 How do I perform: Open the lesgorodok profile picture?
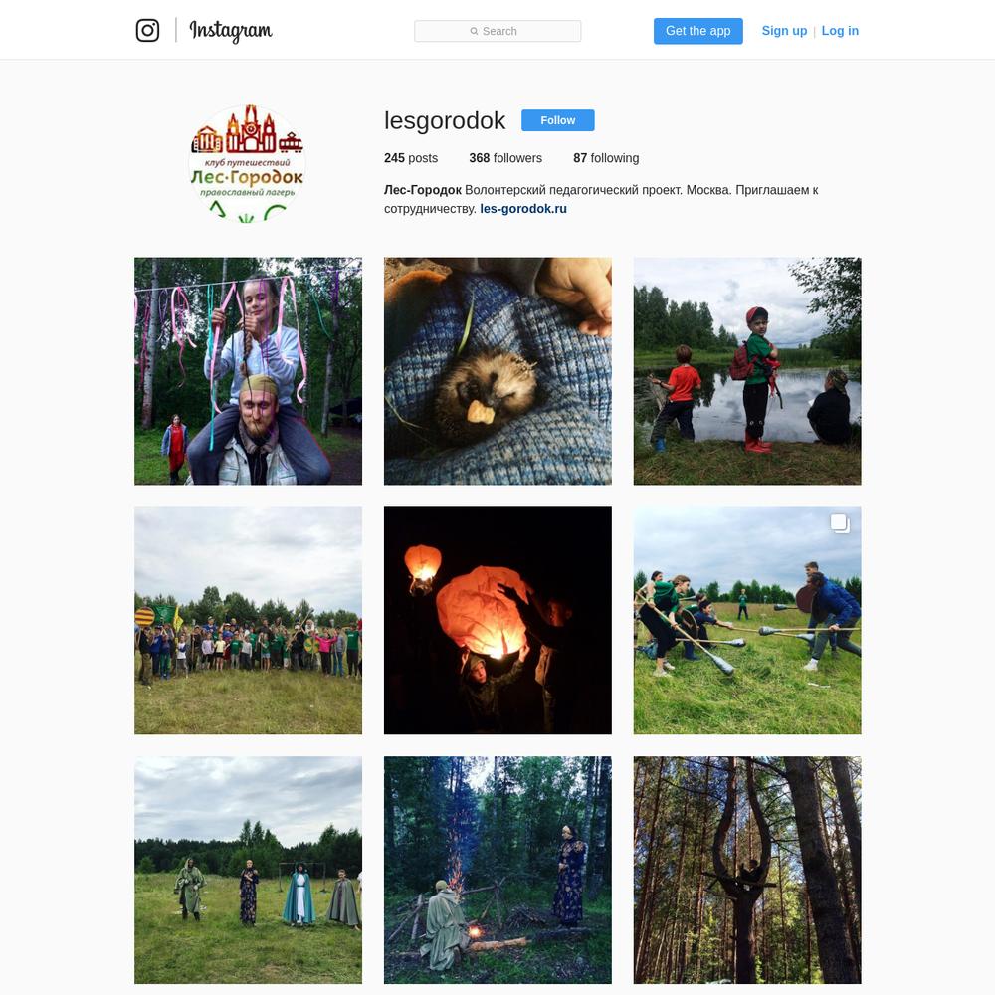click(x=247, y=163)
